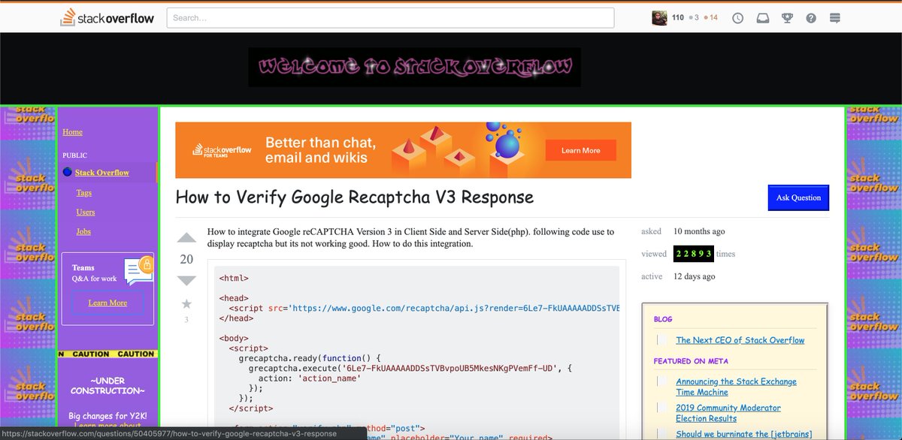Upvote the question
This screenshot has width=902, height=440.
coord(186,238)
